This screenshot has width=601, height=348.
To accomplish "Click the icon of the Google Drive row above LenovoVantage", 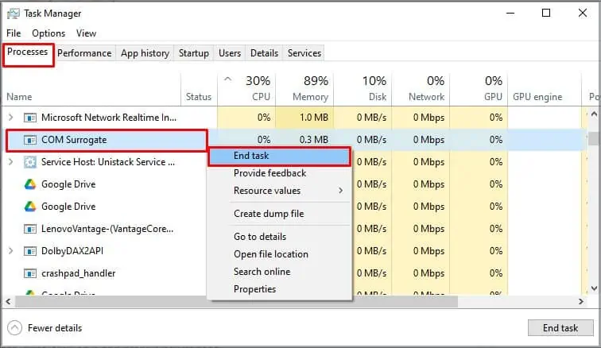I will (x=30, y=207).
